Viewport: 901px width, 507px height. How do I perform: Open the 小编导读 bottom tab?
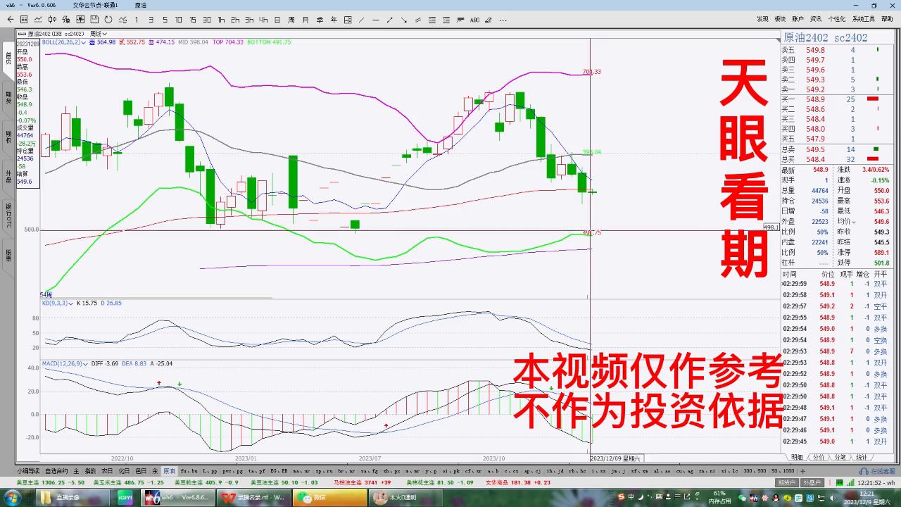[30, 471]
